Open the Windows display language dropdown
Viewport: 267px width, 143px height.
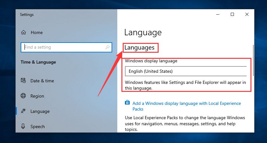point(186,71)
